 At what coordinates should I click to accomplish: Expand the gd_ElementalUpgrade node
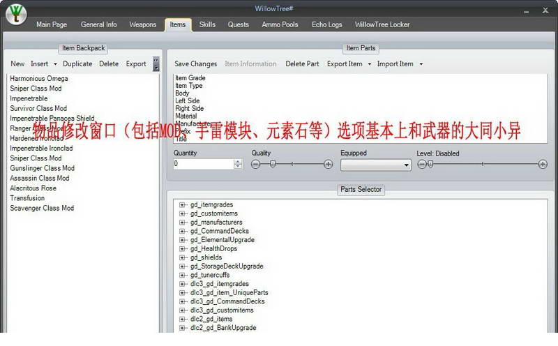tap(182, 240)
